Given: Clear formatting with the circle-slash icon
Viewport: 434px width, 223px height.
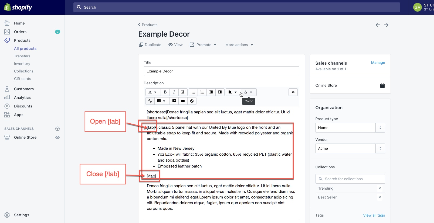Looking at the screenshot, I should click(192, 101).
